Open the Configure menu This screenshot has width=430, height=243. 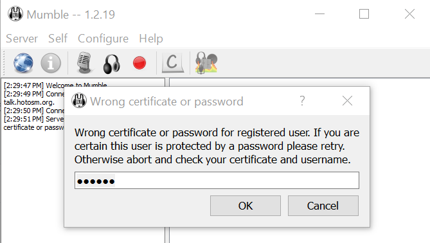tap(103, 39)
